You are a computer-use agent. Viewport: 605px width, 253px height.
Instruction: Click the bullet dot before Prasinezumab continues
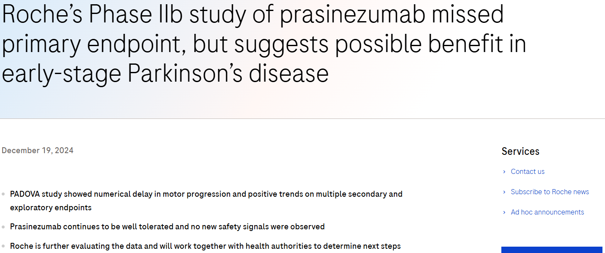tap(3, 227)
